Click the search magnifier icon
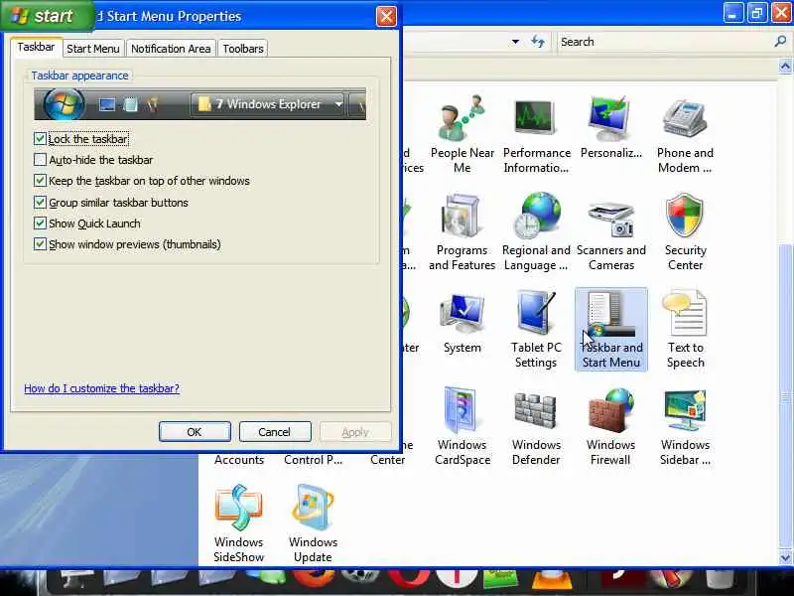 click(x=780, y=42)
